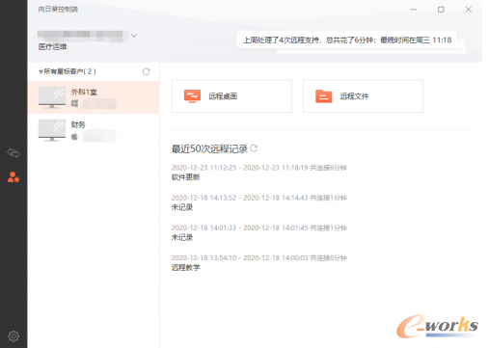488x348 pixels.
Task: Select the 外科1室 client row
Action: click(94, 97)
